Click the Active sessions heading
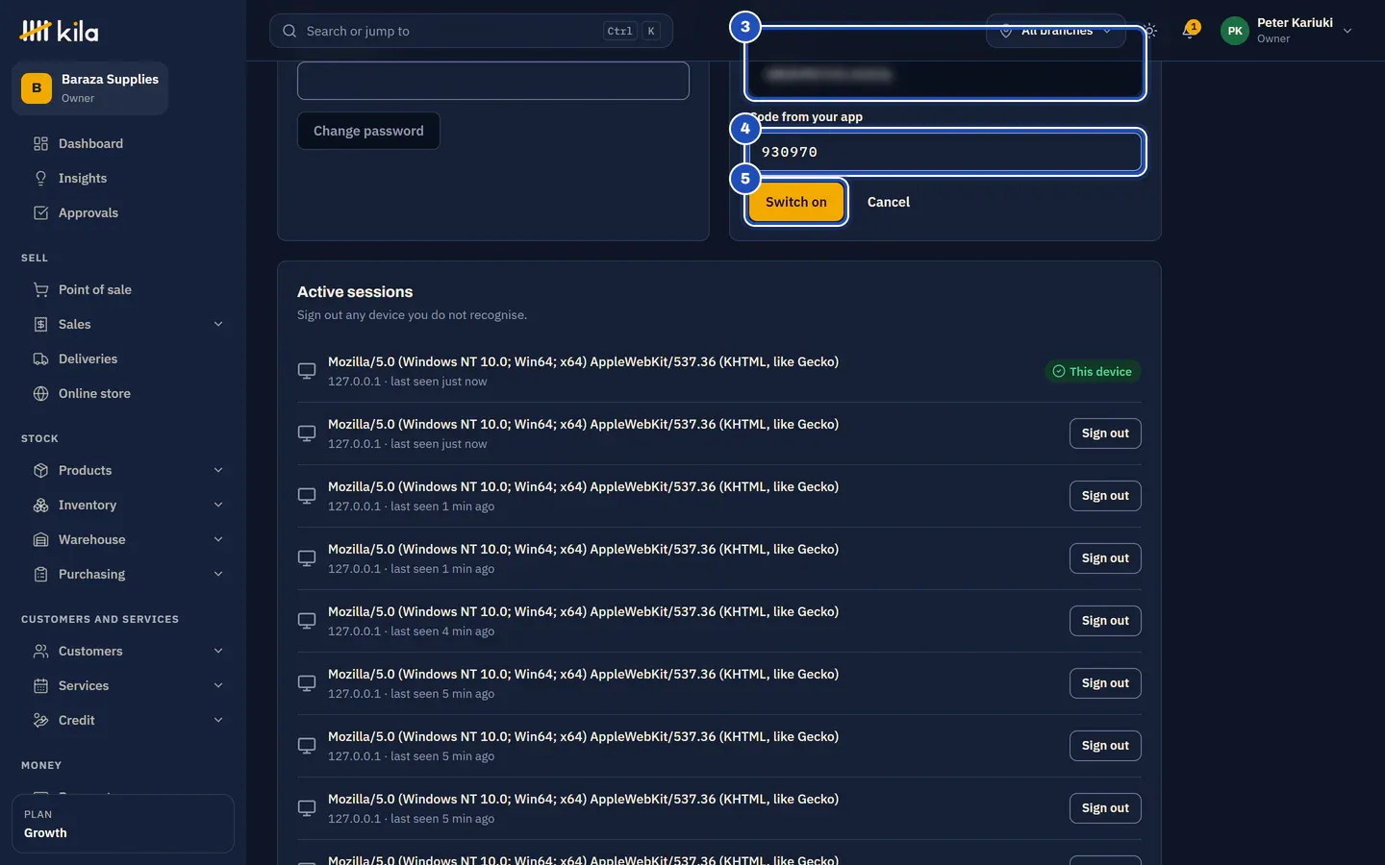The height and width of the screenshot is (865, 1385). (x=355, y=291)
